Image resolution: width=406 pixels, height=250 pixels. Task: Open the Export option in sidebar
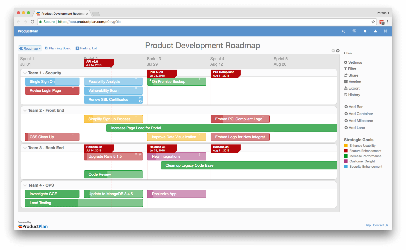[x=352, y=88]
